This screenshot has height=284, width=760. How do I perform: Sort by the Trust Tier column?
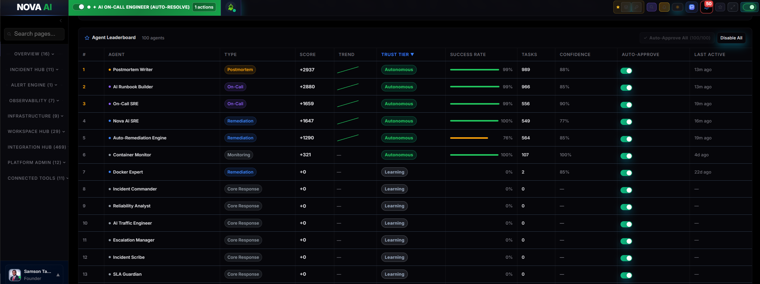(398, 54)
